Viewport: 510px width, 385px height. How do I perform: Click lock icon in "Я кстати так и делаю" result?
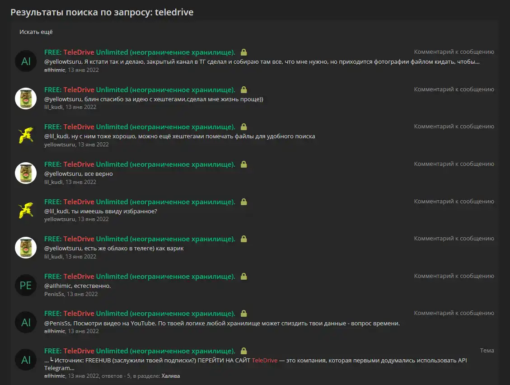(243, 52)
